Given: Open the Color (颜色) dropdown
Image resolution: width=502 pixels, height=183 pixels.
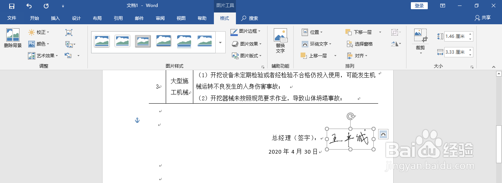Looking at the screenshot, I should pyautogui.click(x=39, y=44).
